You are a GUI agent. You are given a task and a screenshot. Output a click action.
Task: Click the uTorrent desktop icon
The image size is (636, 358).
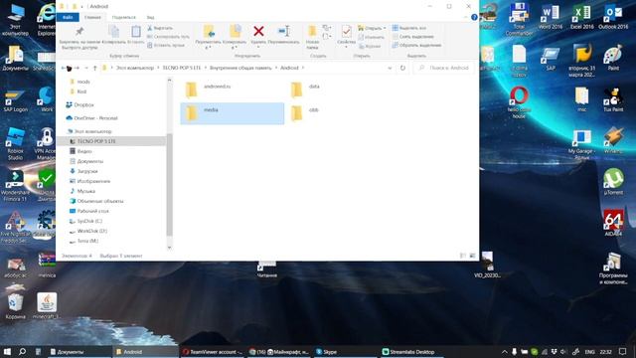[613, 182]
